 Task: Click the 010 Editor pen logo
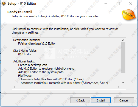(129, 15)
